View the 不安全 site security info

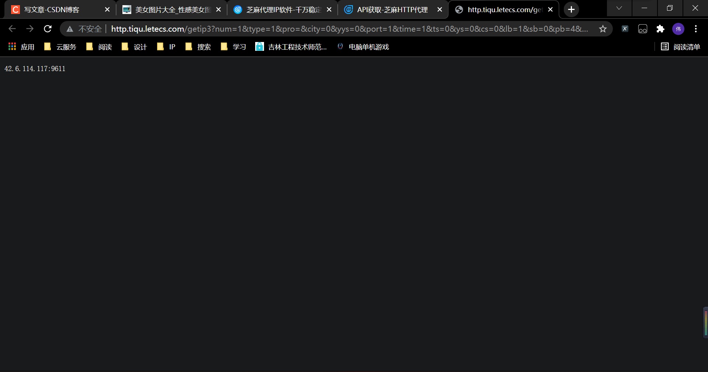[84, 29]
